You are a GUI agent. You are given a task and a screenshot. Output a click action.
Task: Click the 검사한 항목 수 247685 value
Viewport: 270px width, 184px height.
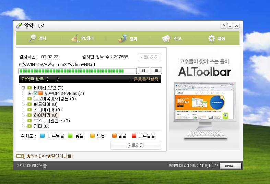point(121,57)
